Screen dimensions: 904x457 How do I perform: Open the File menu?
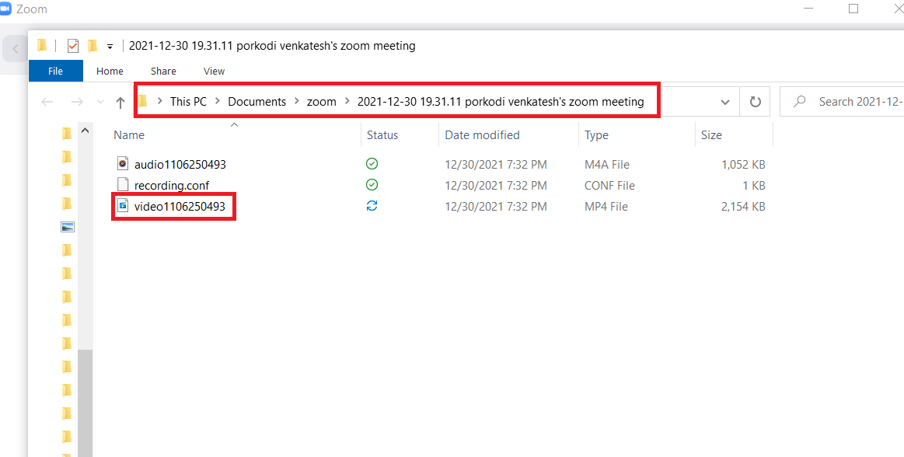tap(55, 71)
